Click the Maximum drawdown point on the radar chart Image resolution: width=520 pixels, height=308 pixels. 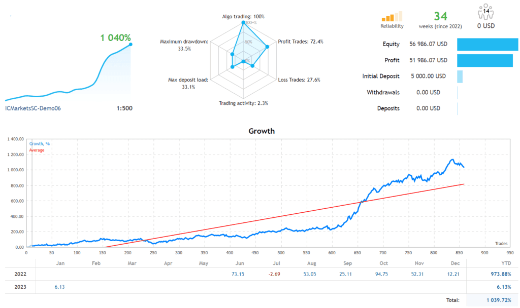coord(232,54)
